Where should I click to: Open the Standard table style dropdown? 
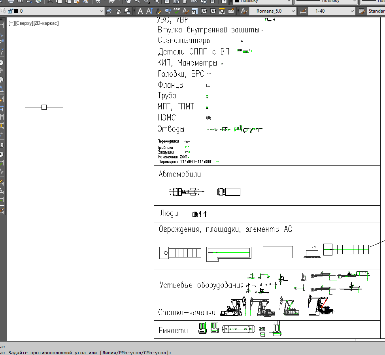[x=376, y=11]
